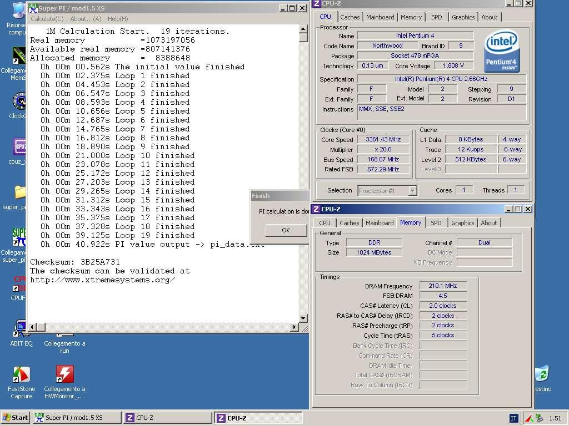Click the Intel Pentium 4 logo in CPU-Z

click(x=502, y=51)
